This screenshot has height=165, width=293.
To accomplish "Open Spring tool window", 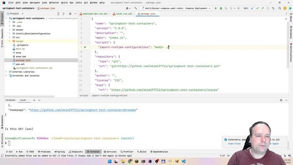I will (x=60, y=152).
